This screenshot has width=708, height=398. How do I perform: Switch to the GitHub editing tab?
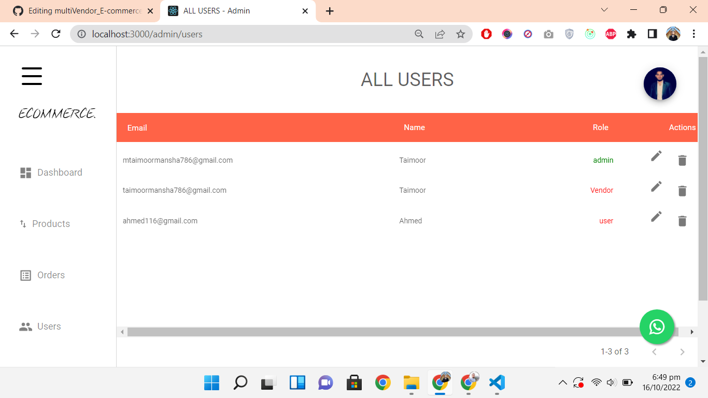coord(78,10)
